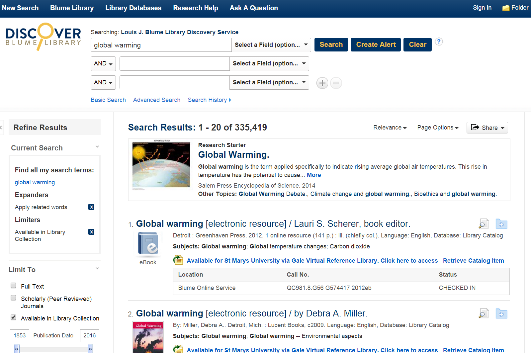Click the eBook icon for result 1
Viewport: 531px width, 353px height.
click(x=148, y=244)
